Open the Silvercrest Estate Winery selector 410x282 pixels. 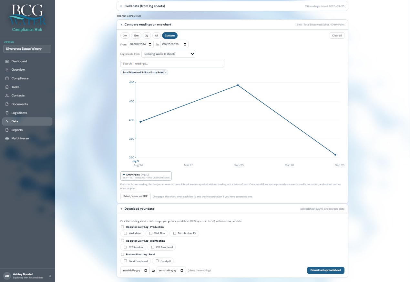(27, 49)
